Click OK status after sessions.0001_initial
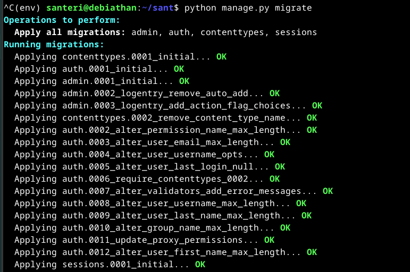The height and width of the screenshot is (272, 410). 200,265
